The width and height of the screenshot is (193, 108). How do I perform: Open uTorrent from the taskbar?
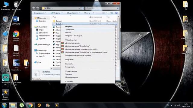coord(22,105)
